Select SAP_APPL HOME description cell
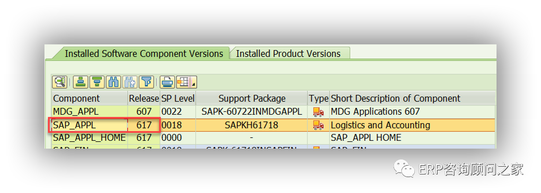 point(412,138)
